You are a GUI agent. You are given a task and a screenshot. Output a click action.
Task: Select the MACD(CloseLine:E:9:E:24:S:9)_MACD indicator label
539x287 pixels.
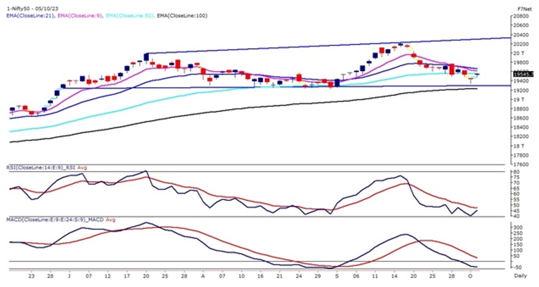coord(55,220)
